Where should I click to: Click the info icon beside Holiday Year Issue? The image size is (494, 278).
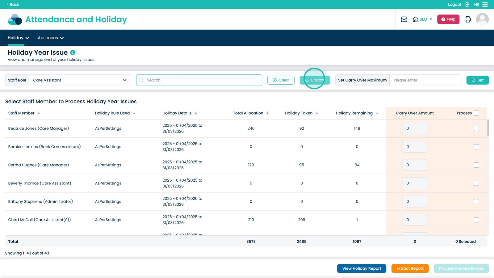(73, 53)
